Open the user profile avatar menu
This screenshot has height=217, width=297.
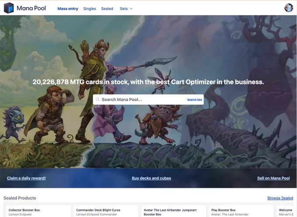[289, 8]
